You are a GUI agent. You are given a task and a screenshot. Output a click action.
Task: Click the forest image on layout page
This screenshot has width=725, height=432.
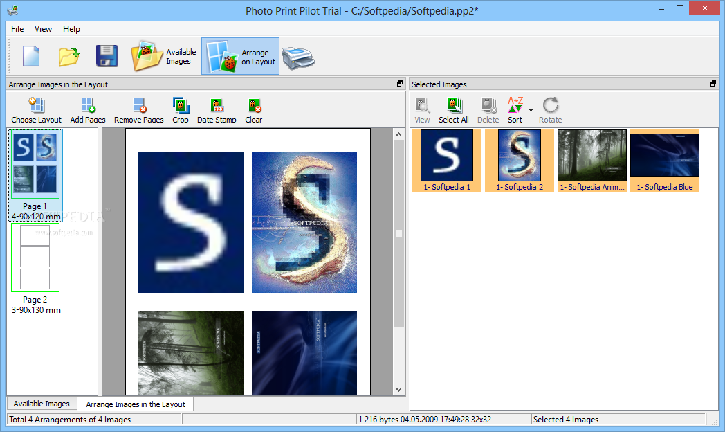191,353
